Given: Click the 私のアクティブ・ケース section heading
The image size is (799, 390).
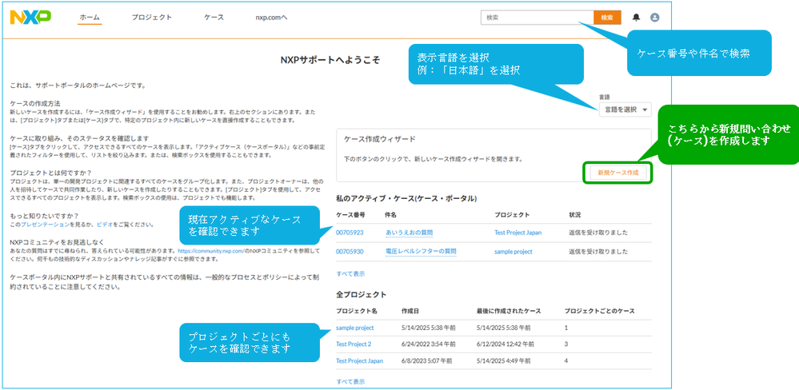Looking at the screenshot, I should (x=406, y=198).
